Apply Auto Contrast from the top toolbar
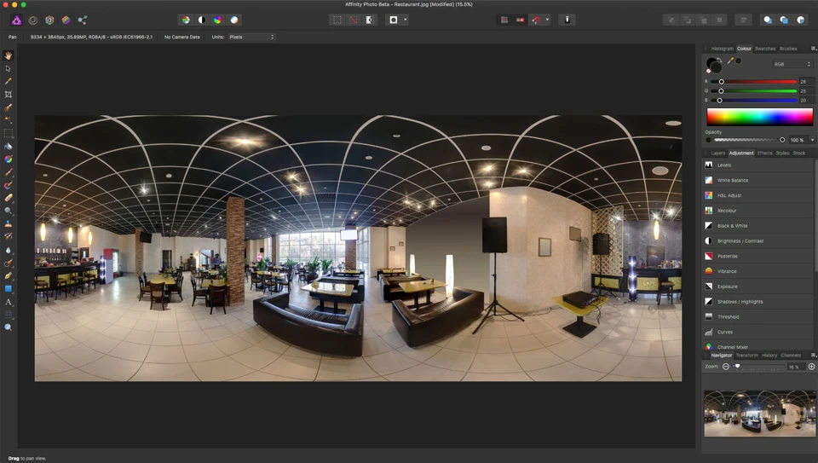 (x=202, y=20)
